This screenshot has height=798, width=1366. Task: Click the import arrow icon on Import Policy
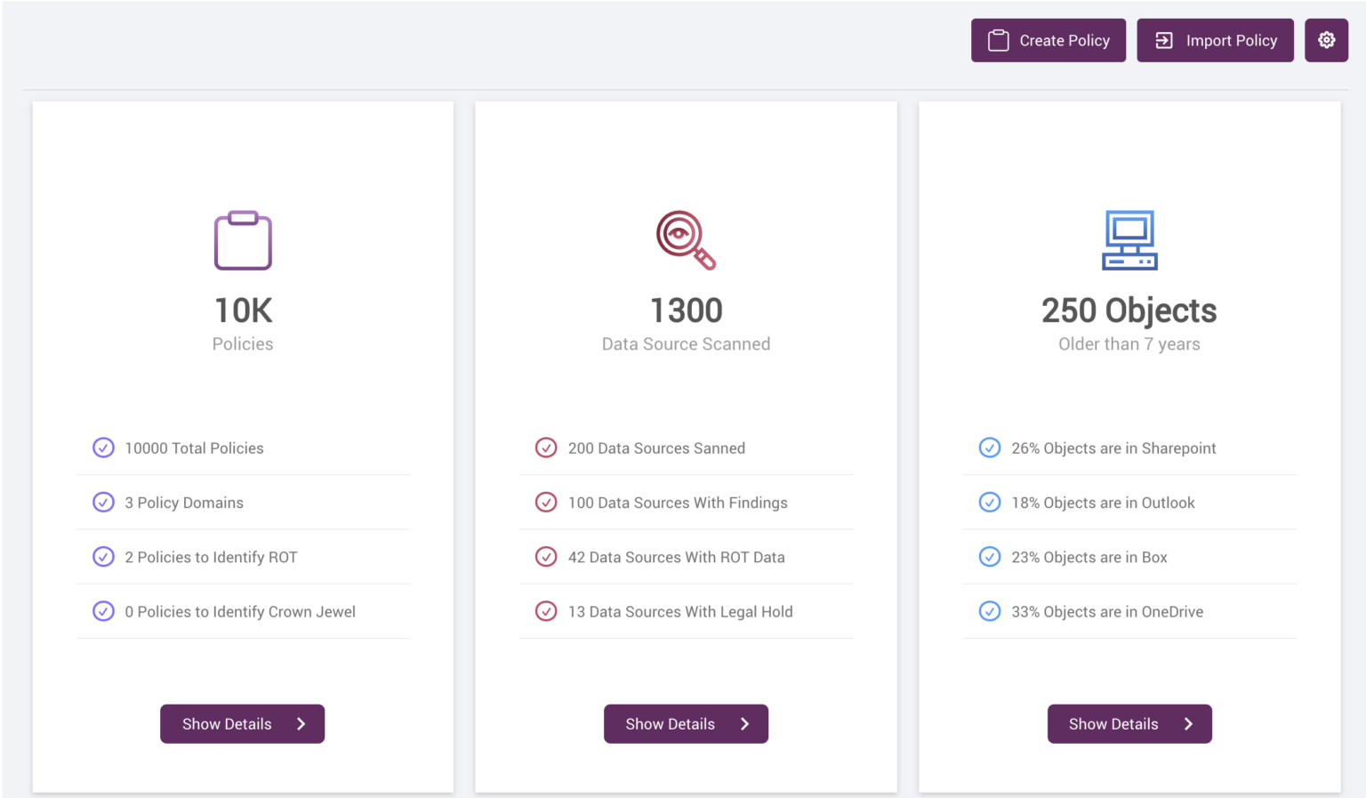1163,40
